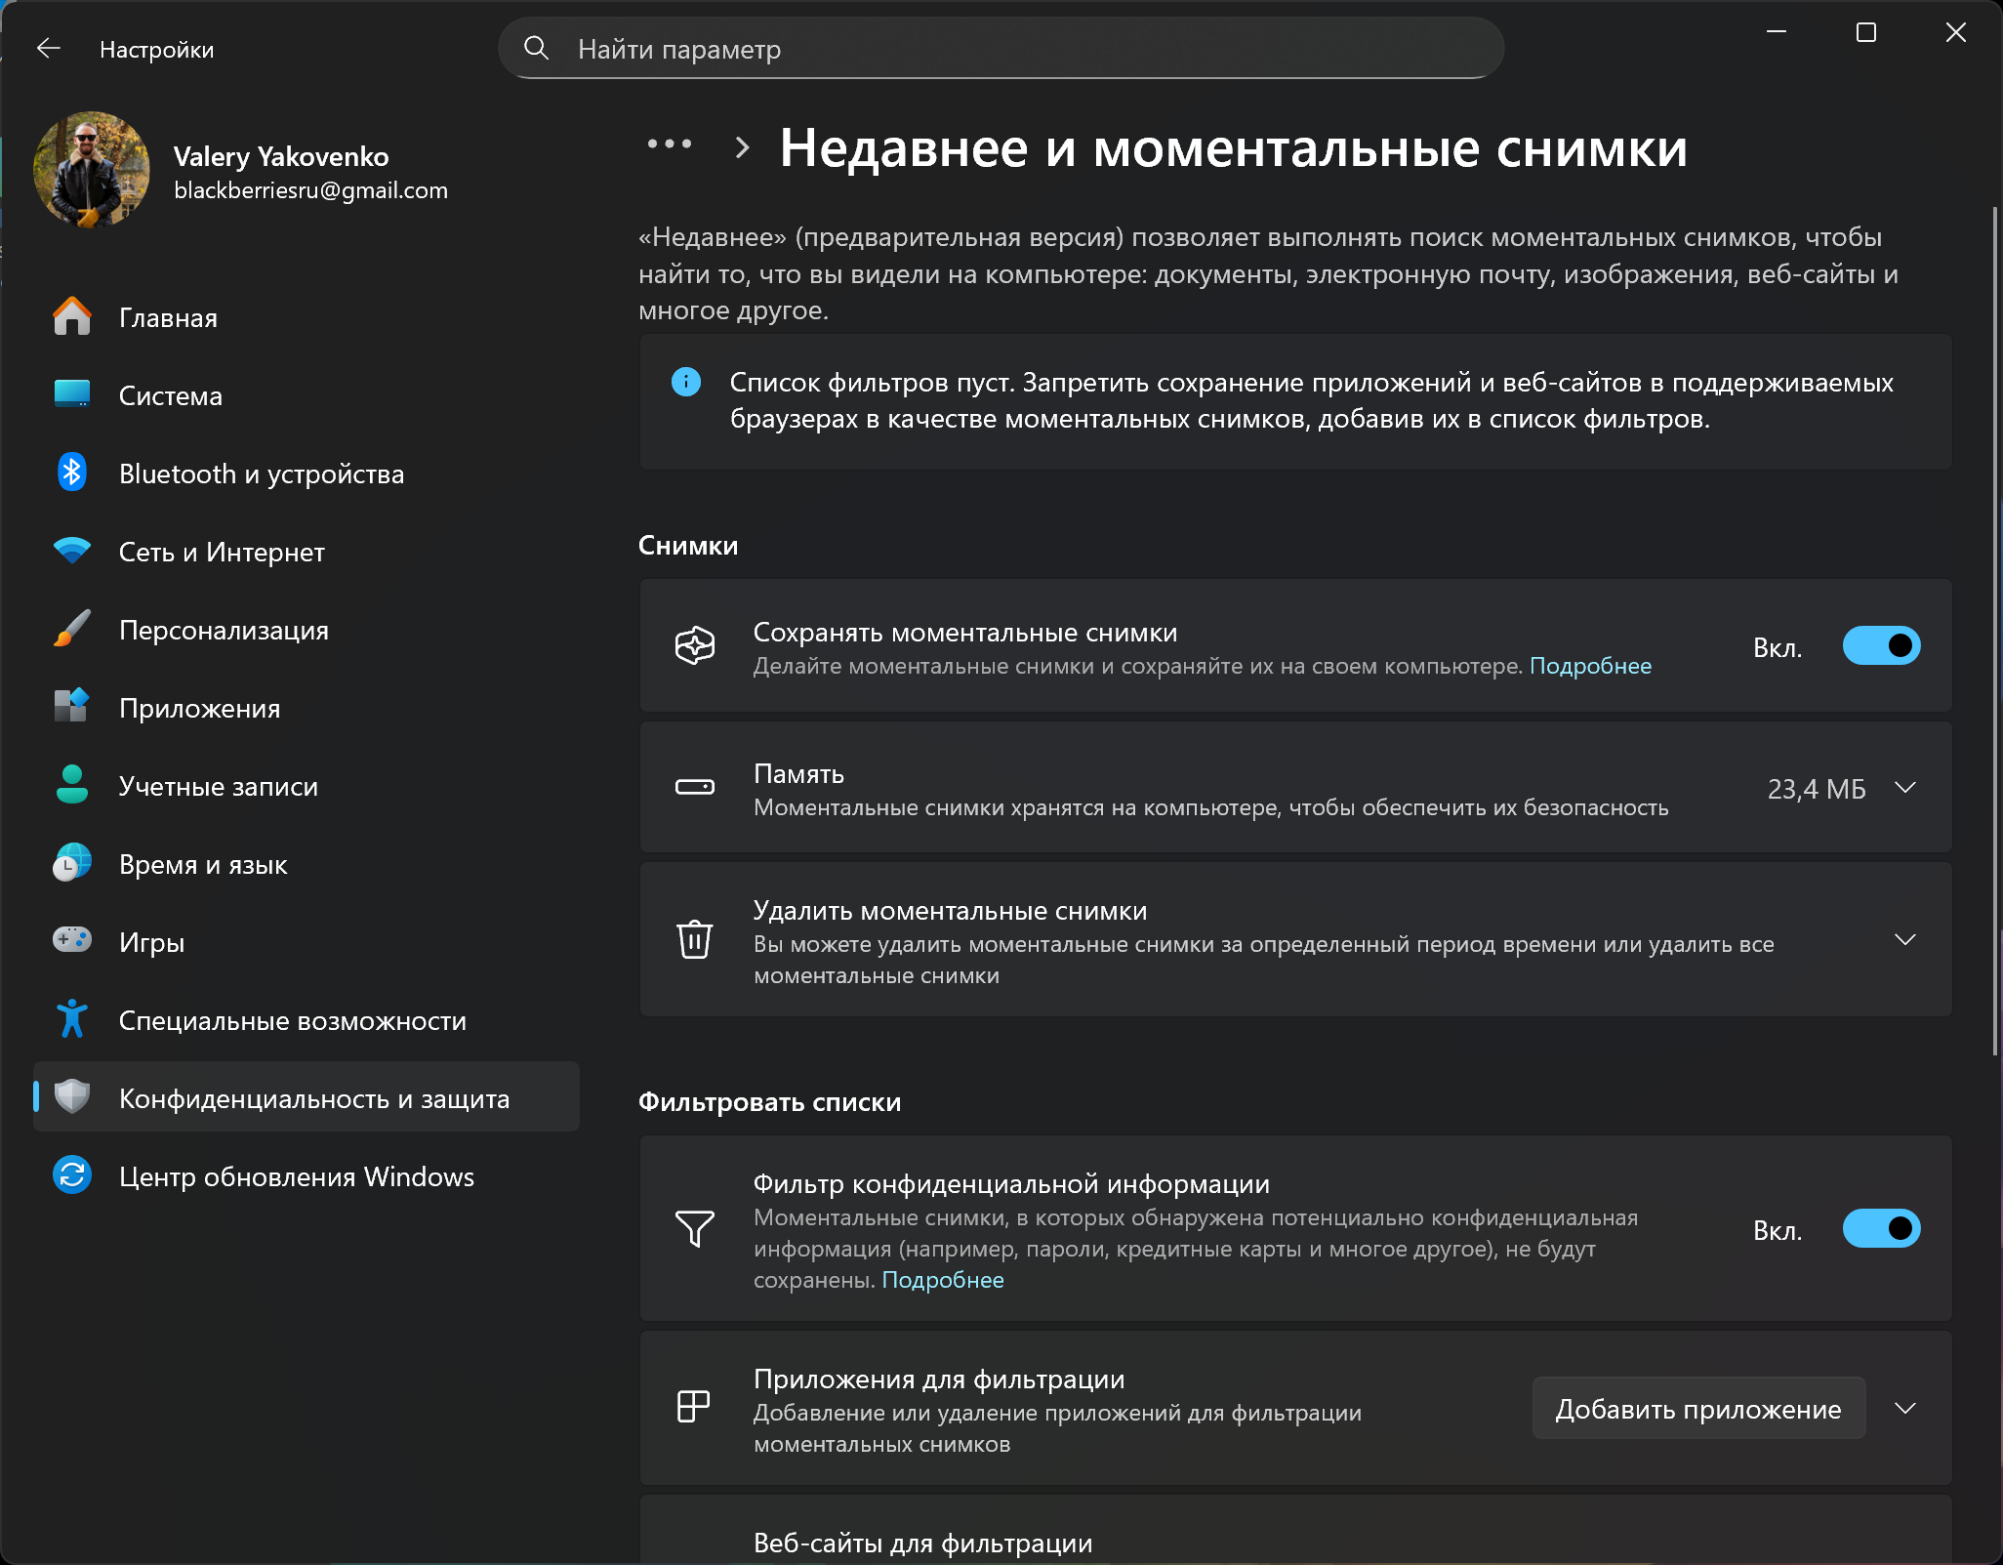Click the back arrow icon
Viewport: 2003px width, 1565px height.
[x=49, y=49]
